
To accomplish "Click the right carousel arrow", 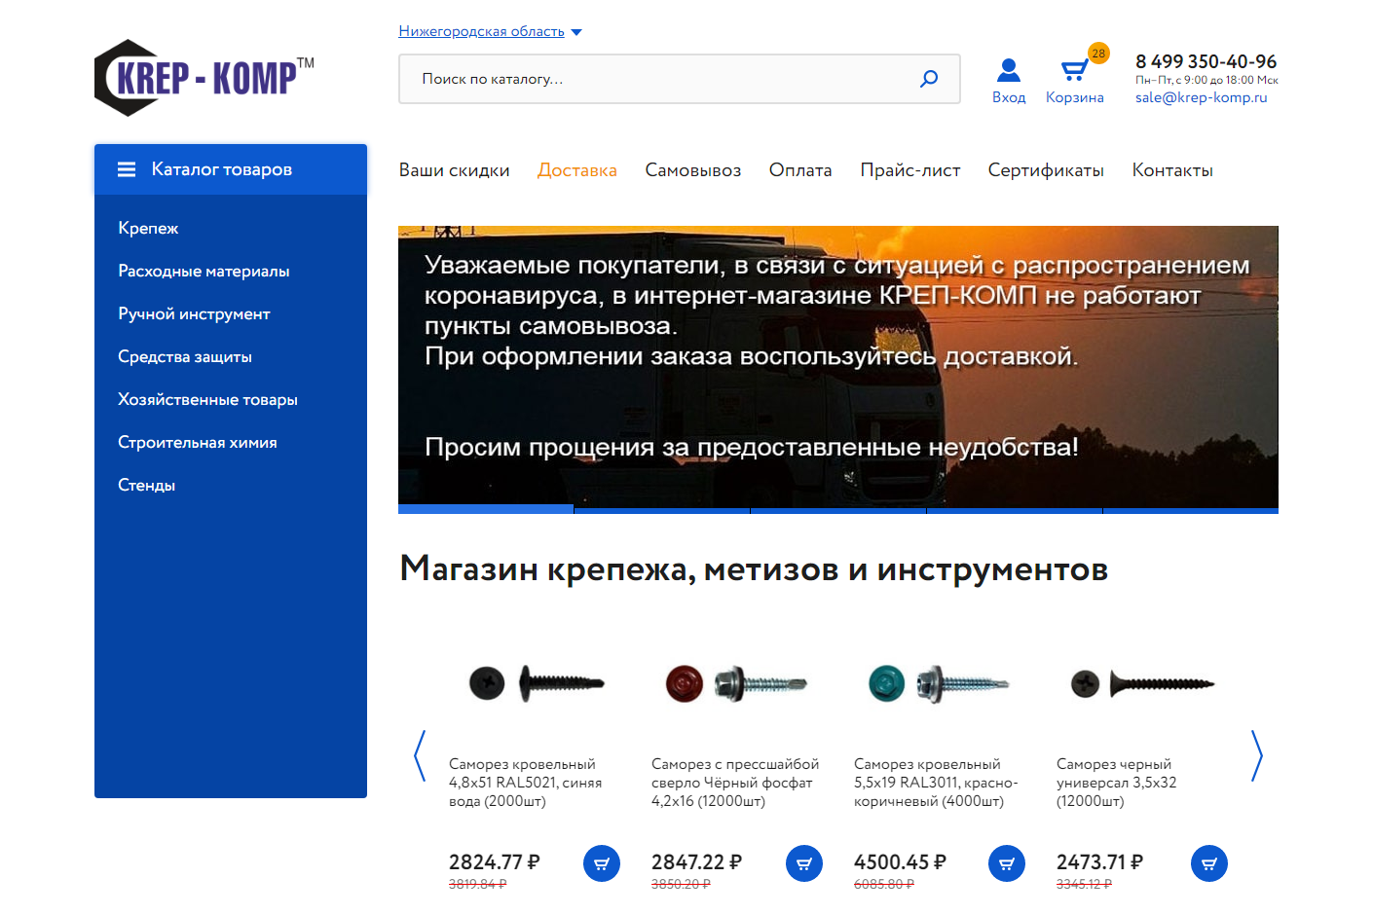I will point(1256,755).
